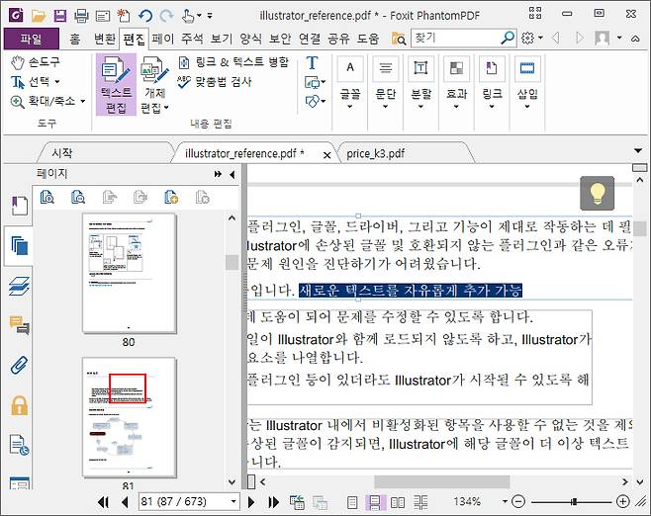
Task: Go to the next page
Action: (250, 502)
